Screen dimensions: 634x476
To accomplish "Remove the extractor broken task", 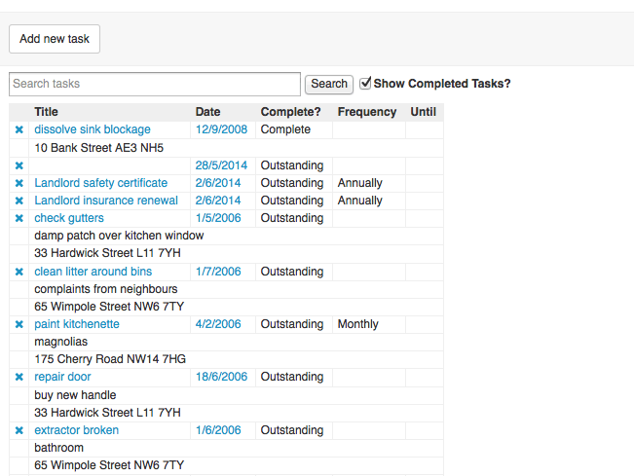I will [19, 430].
